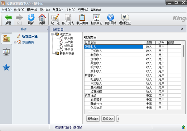Open 账户列表 account list icon
Viewport: 187px width, 131px height.
point(68,17)
